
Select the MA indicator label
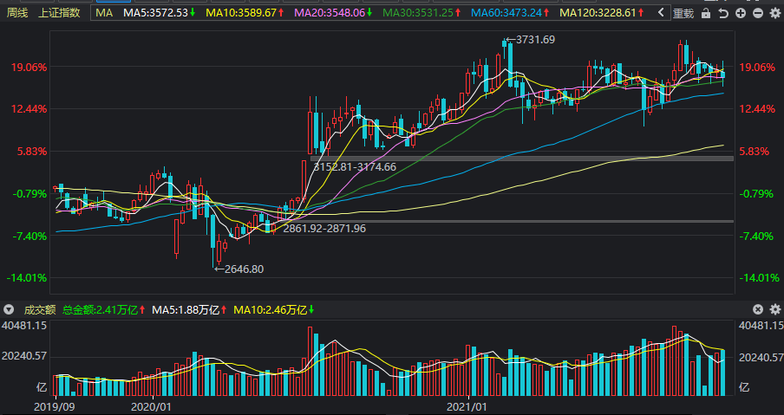pos(104,13)
